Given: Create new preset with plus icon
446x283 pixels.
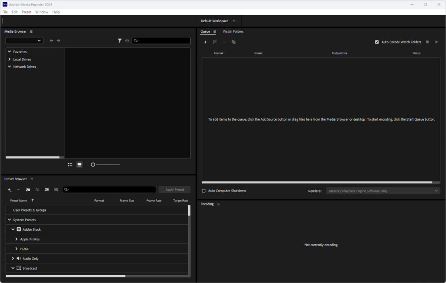Looking at the screenshot, I should coord(10,190).
